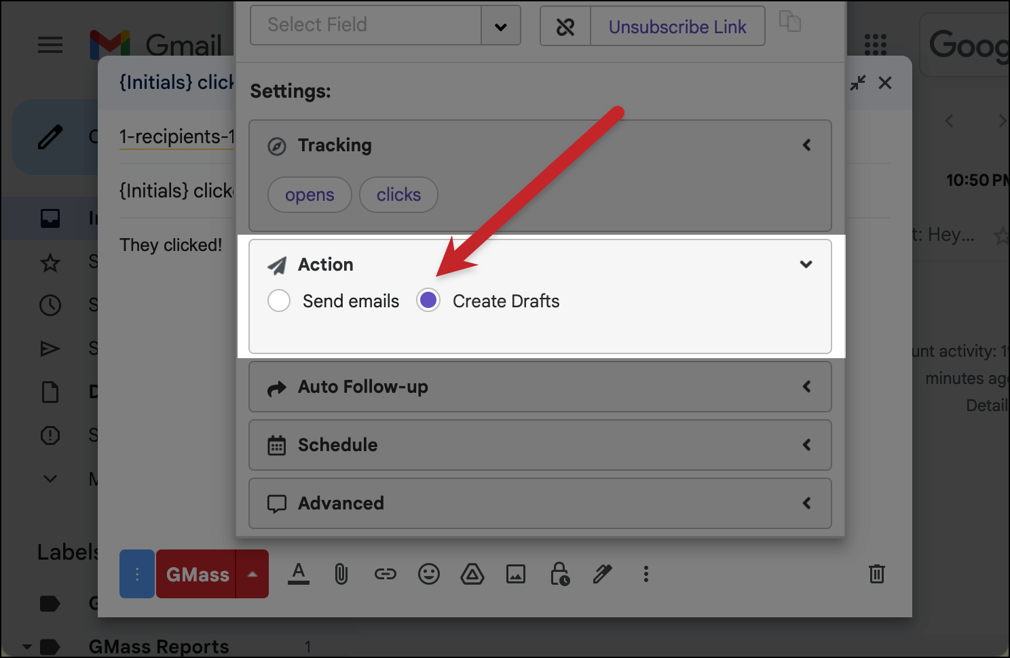The height and width of the screenshot is (658, 1010).
Task: Click the compose subject line field
Action: (x=176, y=191)
